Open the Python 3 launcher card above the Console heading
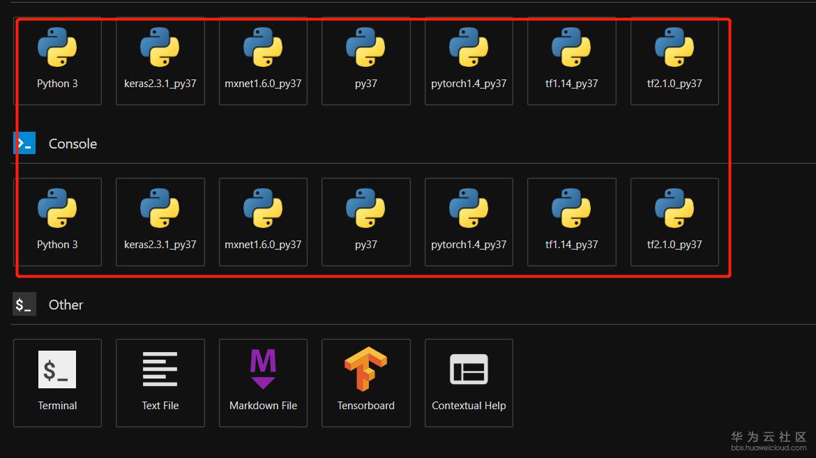This screenshot has height=458, width=816. (x=57, y=61)
